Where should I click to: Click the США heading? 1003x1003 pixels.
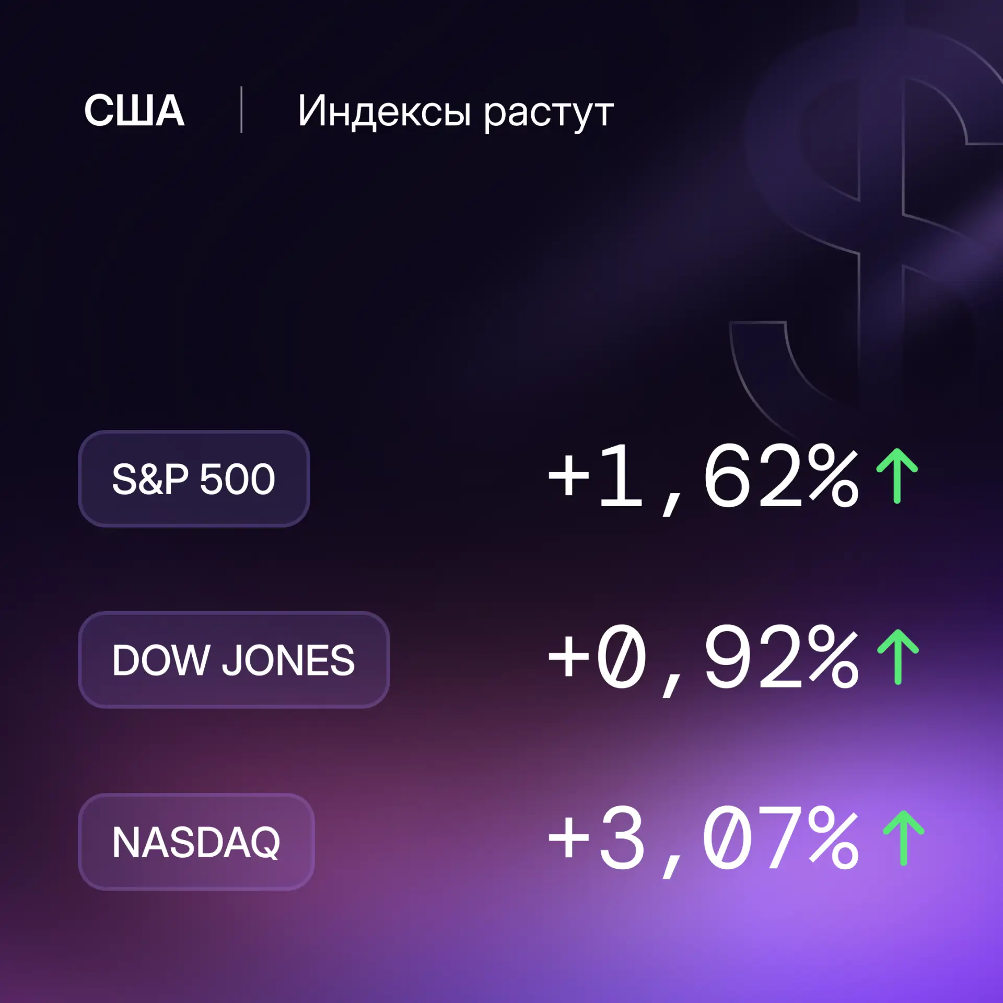134,110
